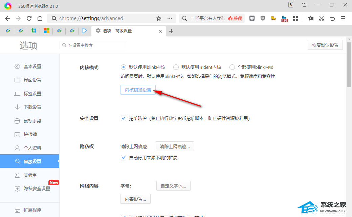Image resolution: width=352 pixels, height=217 pixels.
Task: Select 默认使用Trident内核 radio option
Action: tap(176, 67)
